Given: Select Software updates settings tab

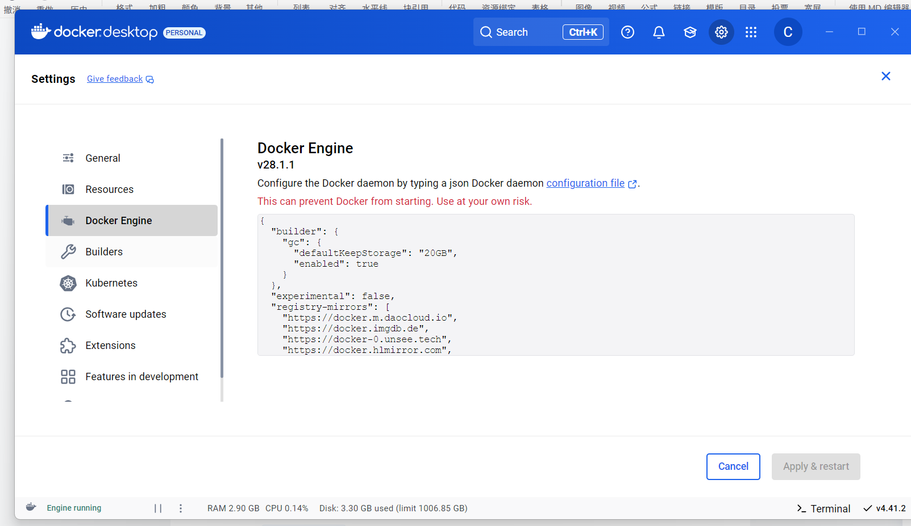Looking at the screenshot, I should 132,314.
